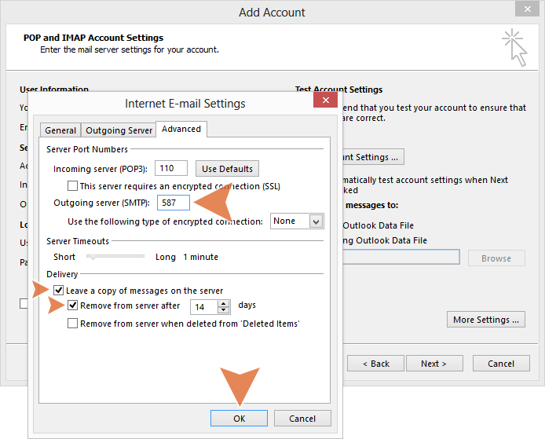Decrease days with the spinner down arrow

tap(224, 310)
